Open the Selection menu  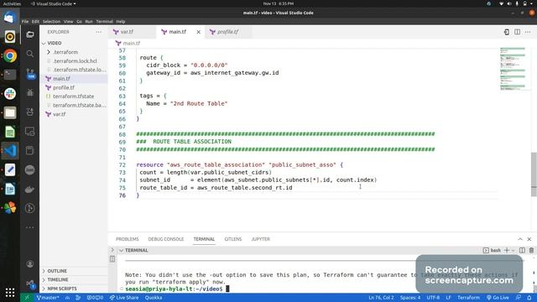[51, 21]
